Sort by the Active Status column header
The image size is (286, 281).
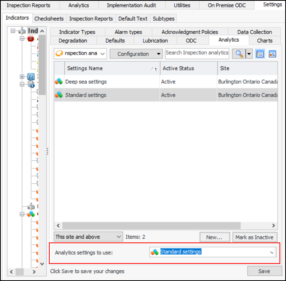188,68
